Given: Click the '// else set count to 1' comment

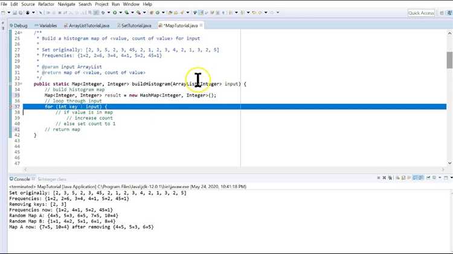Looking at the screenshot, I should (x=86, y=124).
